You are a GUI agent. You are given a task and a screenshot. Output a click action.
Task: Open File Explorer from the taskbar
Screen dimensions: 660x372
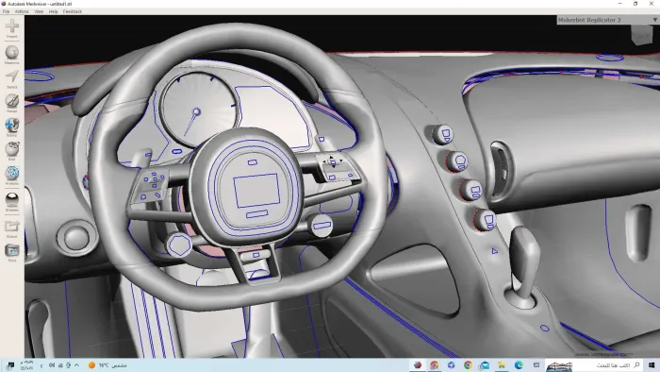click(x=502, y=365)
